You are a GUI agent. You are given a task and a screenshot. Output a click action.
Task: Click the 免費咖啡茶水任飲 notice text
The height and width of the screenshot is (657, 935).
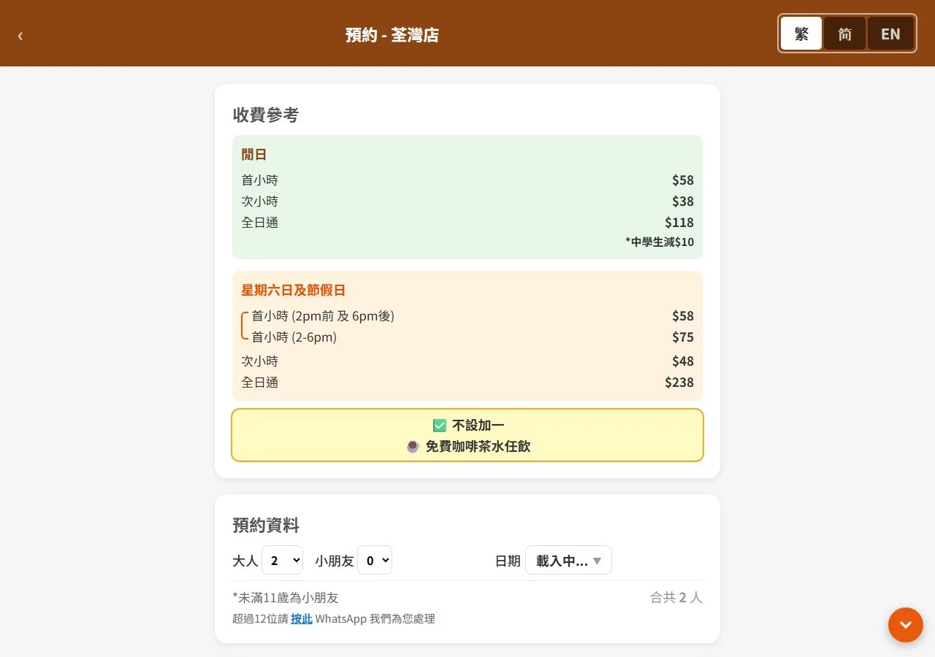click(478, 447)
